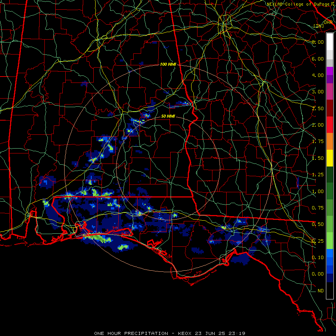Click the 1.00 legend value
The image size is (336, 336).
(x=318, y=192)
